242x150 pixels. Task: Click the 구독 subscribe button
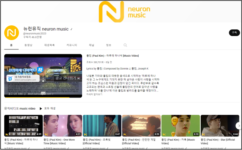(234, 33)
